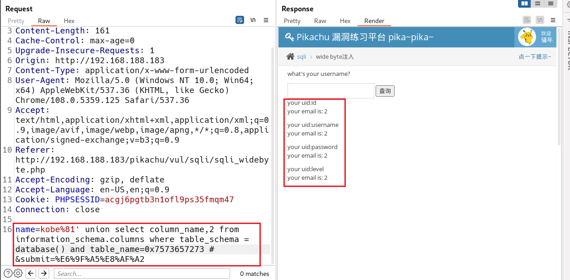Click the Upgrade-Insecure-Requests header line
This screenshot has height=280, width=570.
(x=85, y=51)
